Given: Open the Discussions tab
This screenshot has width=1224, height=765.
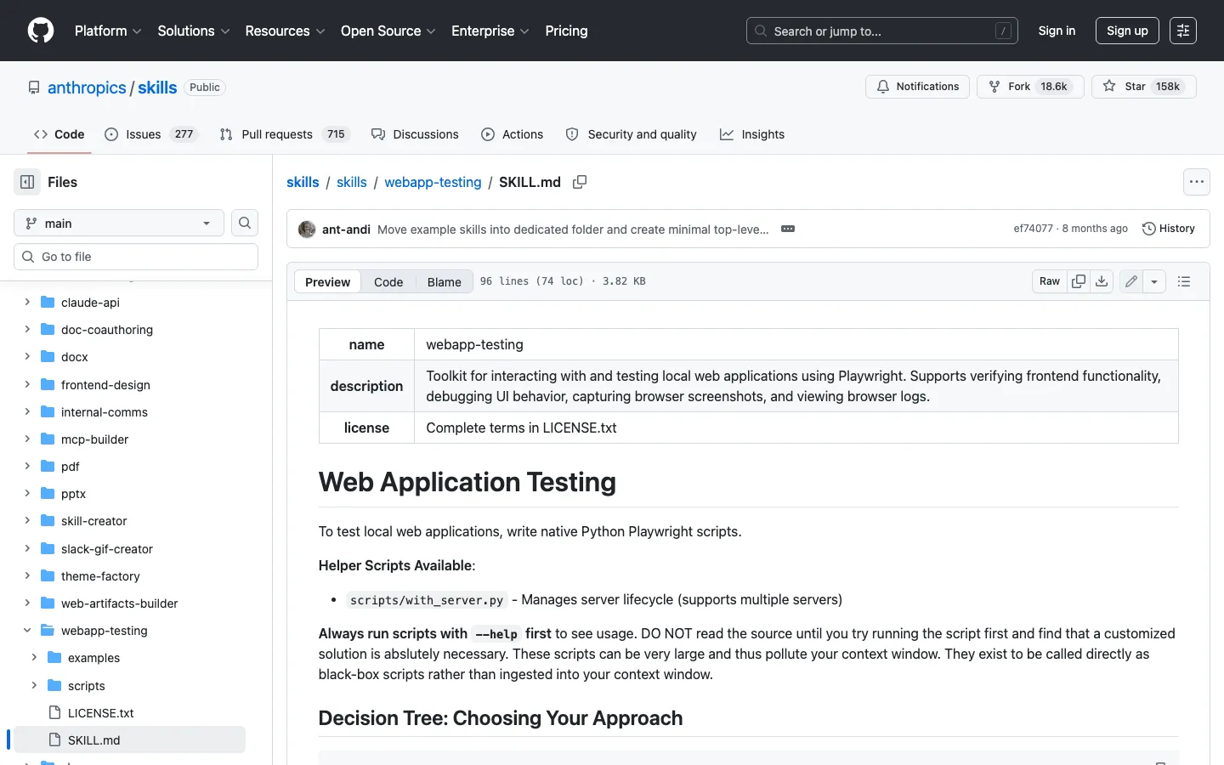Looking at the screenshot, I should click(415, 134).
